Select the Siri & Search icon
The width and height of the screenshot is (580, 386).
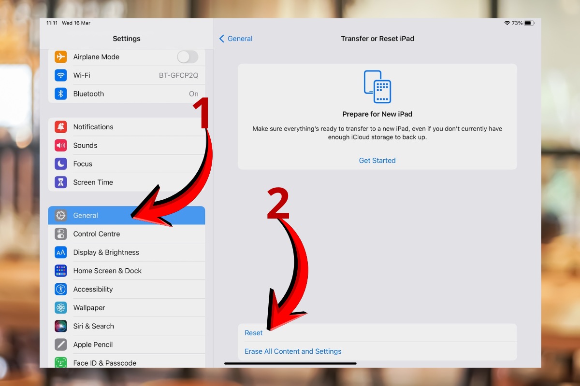pos(60,326)
